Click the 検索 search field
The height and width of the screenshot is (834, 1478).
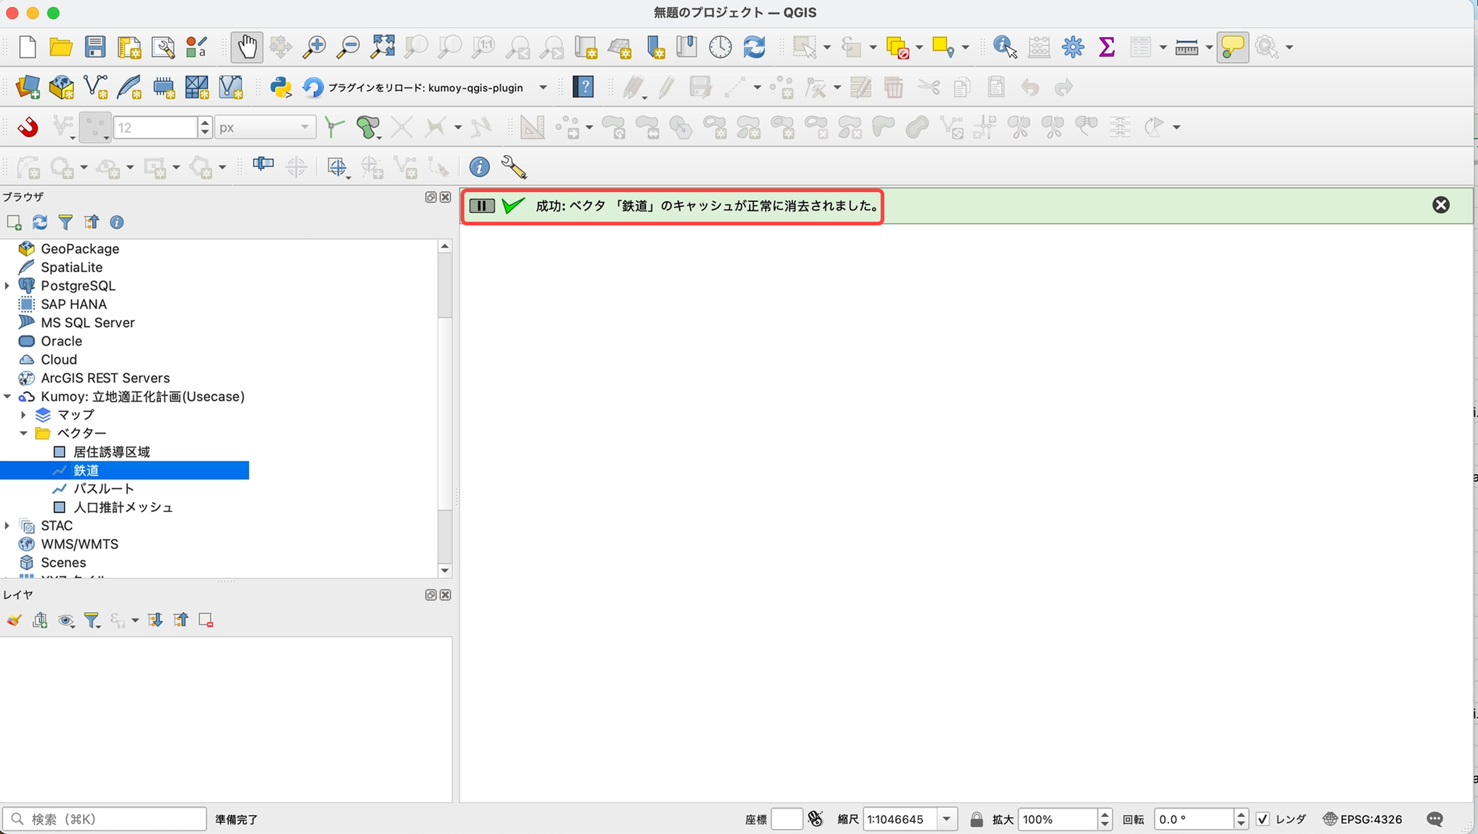[x=105, y=819]
